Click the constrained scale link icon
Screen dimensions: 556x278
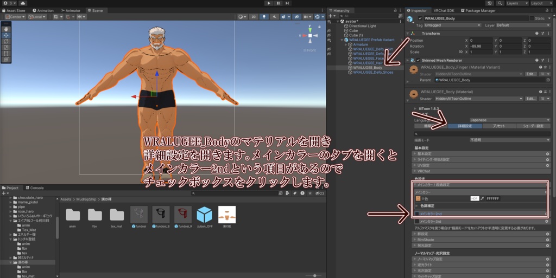(x=460, y=52)
